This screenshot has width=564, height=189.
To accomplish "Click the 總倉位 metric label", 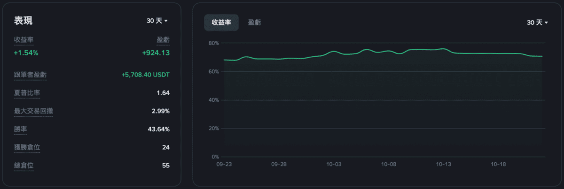I will coord(23,165).
